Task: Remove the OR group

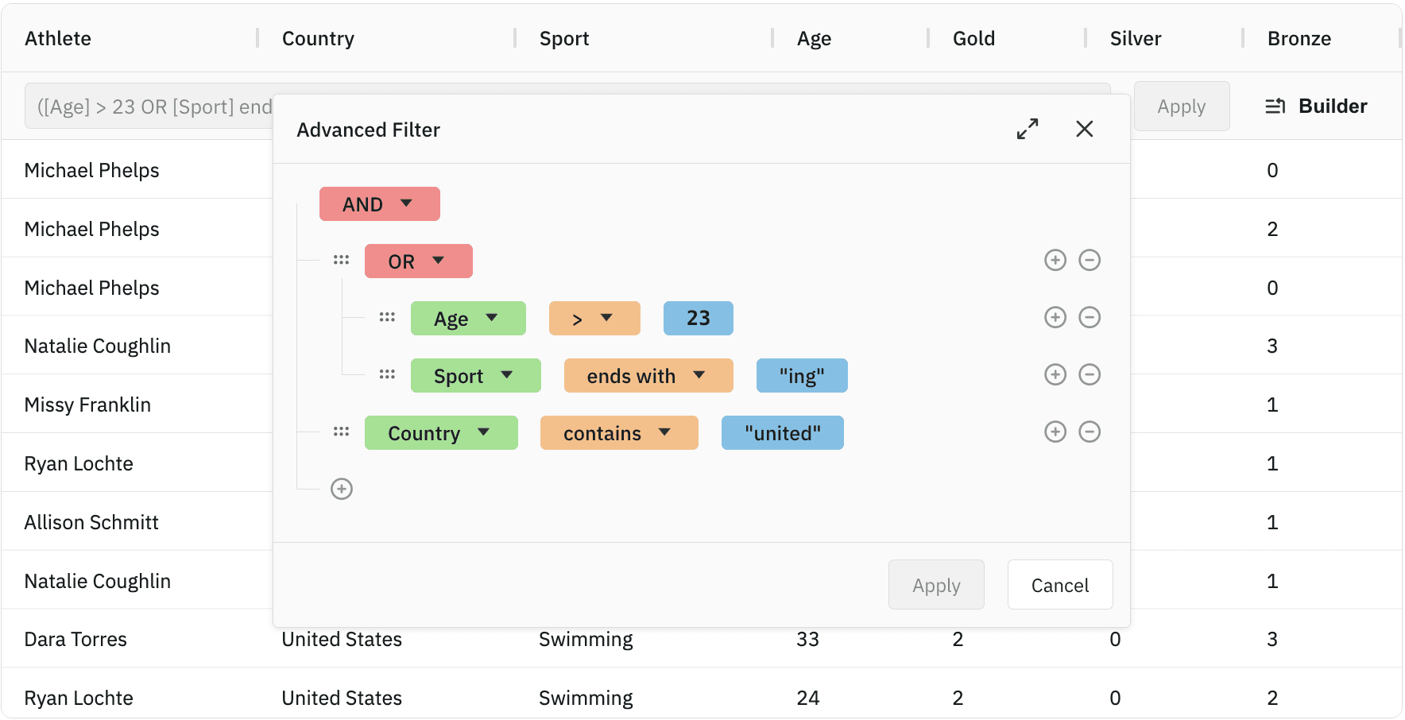Action: point(1090,260)
